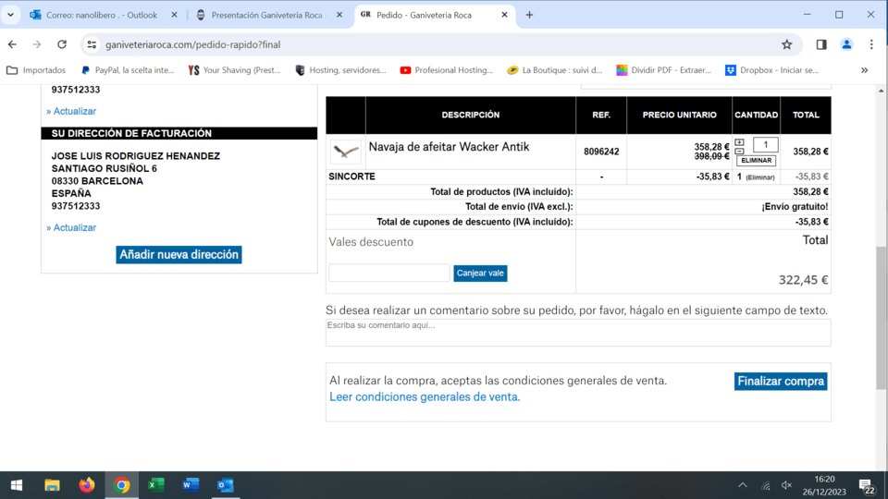Launch Firefox from the taskbar
Viewport: 888px width, 499px height.
tap(87, 485)
